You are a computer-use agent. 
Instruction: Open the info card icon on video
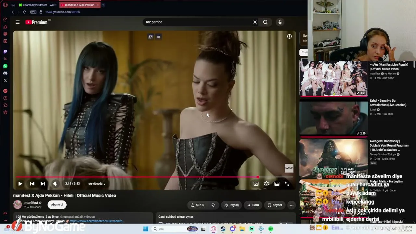tap(289, 36)
